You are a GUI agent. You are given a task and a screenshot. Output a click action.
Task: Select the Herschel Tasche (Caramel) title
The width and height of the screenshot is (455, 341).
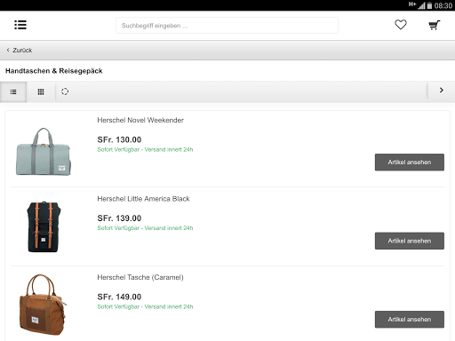[x=140, y=277]
